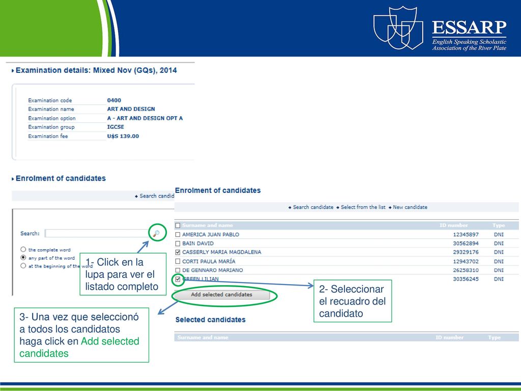This screenshot has width=521, height=391.
Task: Click ID number 29329176
Action: coord(466,253)
